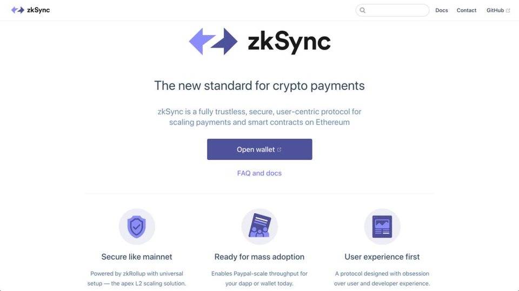Click the large zkSync wordmark text

pyautogui.click(x=289, y=42)
